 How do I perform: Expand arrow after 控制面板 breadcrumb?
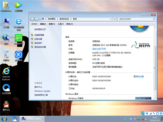tap(57, 19)
